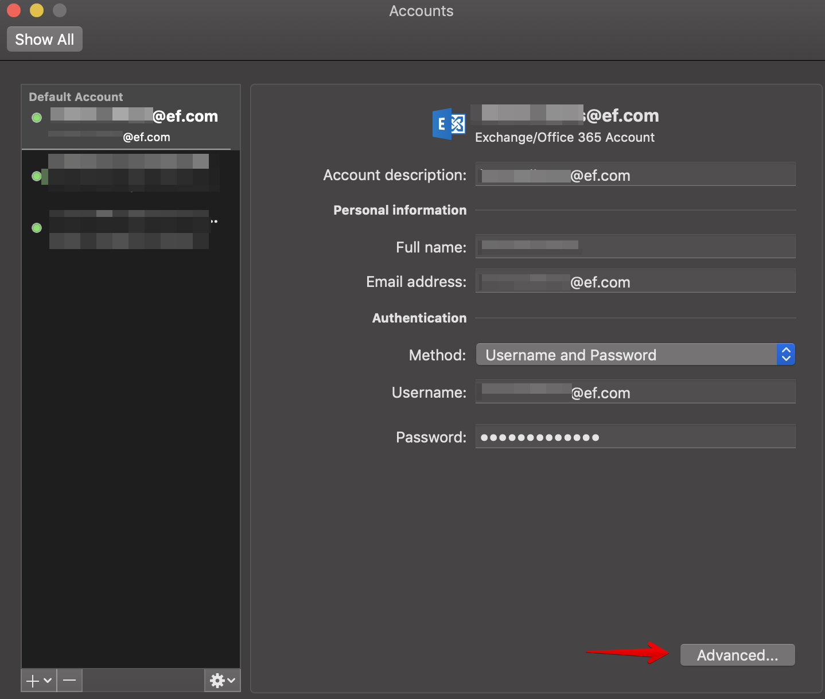Expand the chevron next to the gear button
Viewport: 825px width, 699px height.
coord(231,680)
